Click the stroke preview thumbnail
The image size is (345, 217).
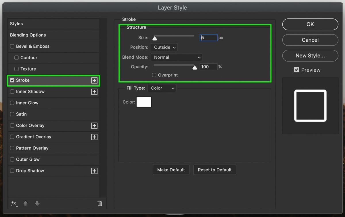coord(310,105)
